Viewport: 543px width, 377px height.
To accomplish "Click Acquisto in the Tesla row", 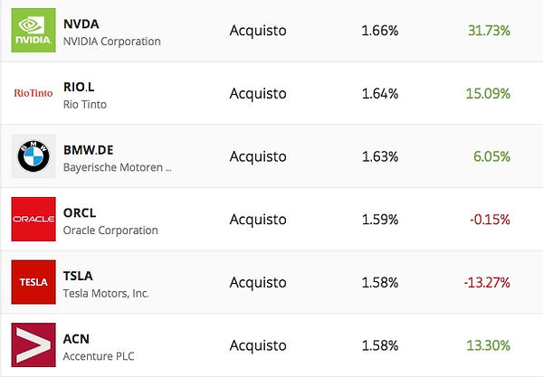I will point(258,283).
